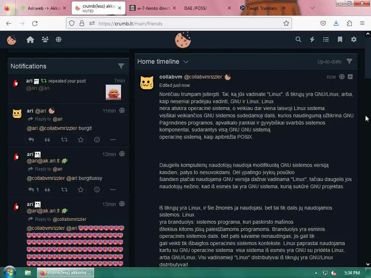
Task: Go back with browser back arrow
Action: click(9, 24)
